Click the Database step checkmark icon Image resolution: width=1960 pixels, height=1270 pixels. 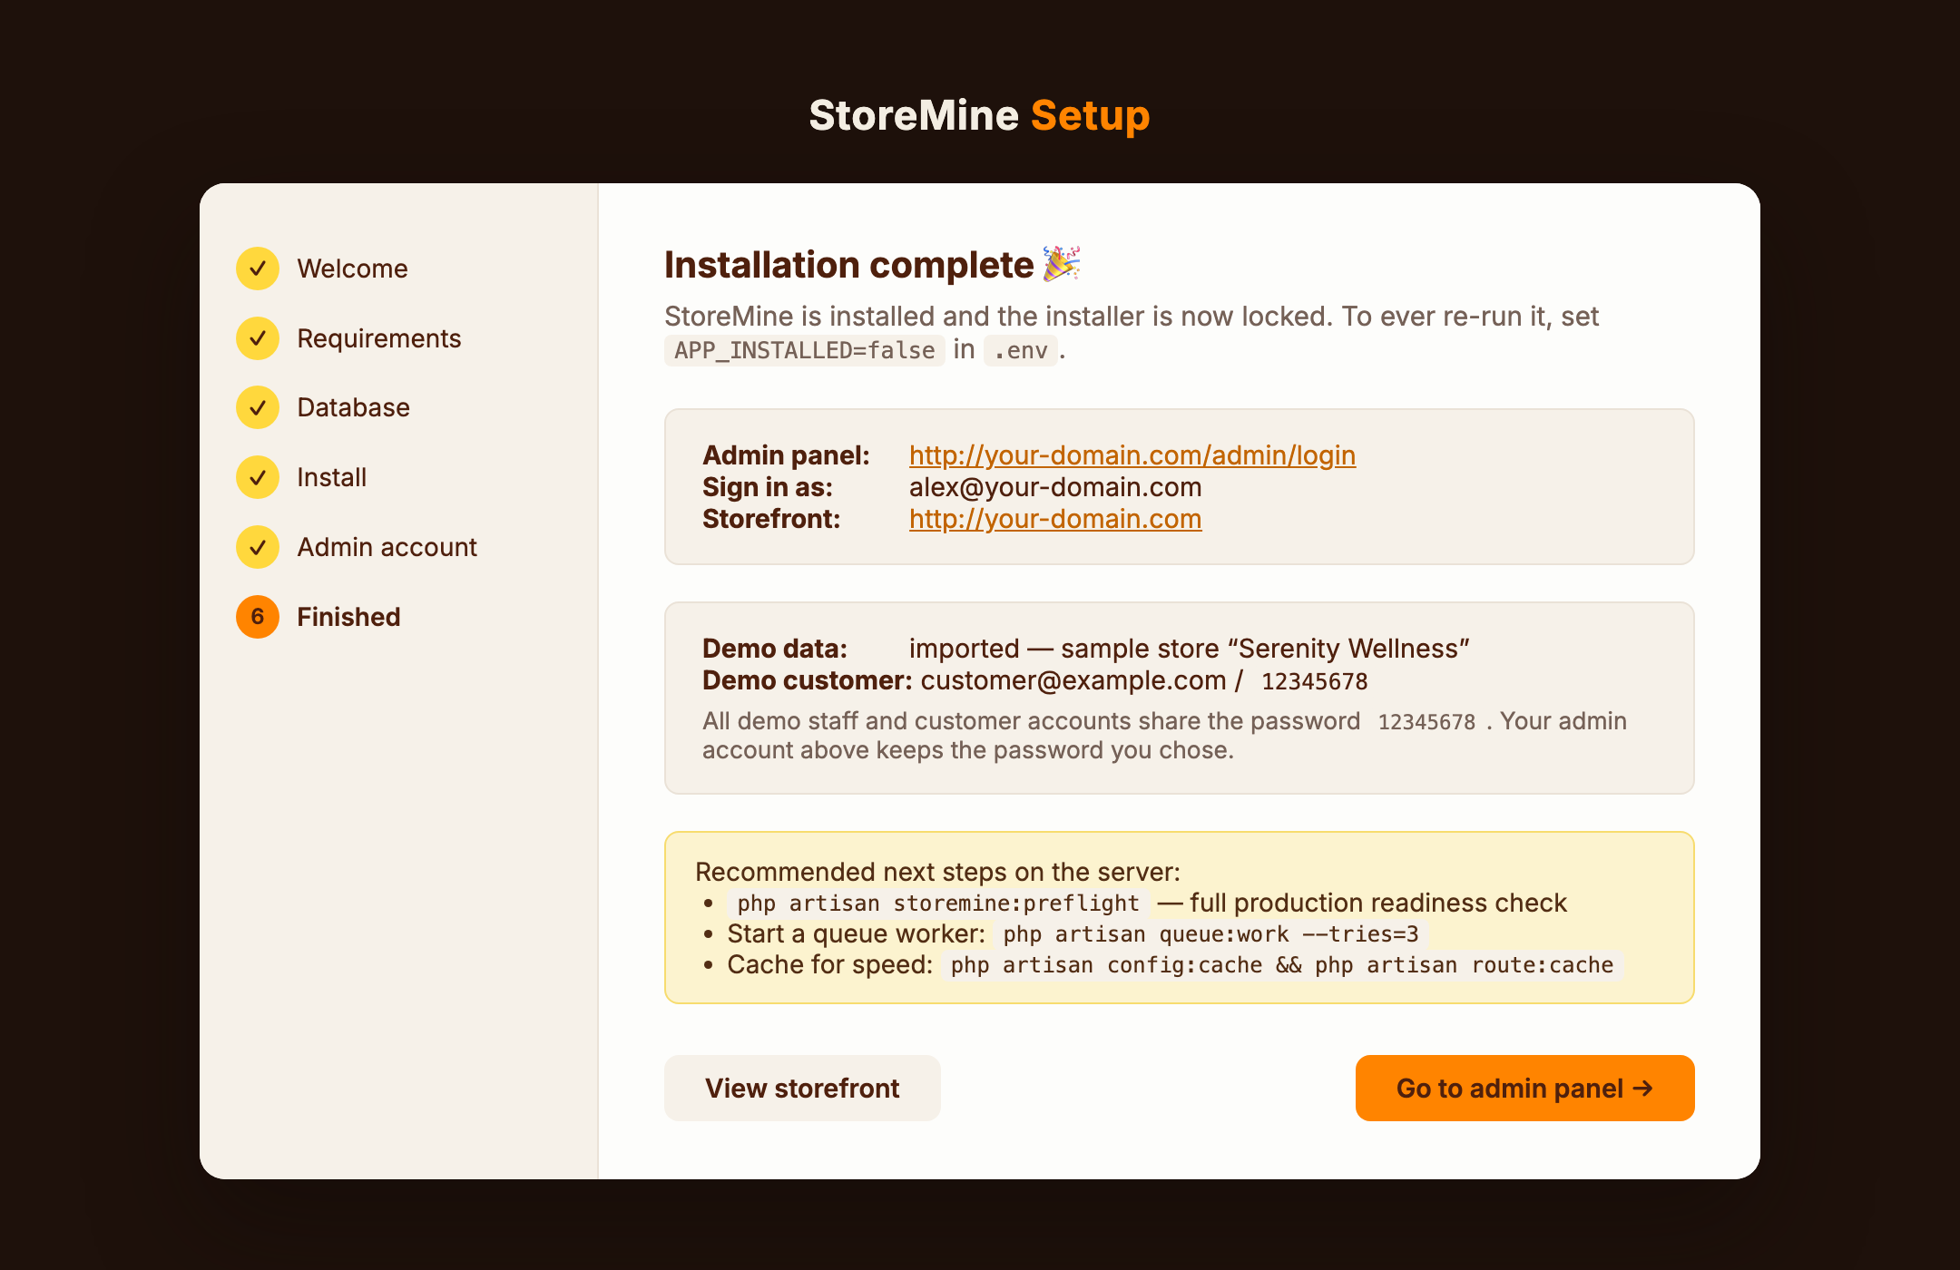point(258,407)
